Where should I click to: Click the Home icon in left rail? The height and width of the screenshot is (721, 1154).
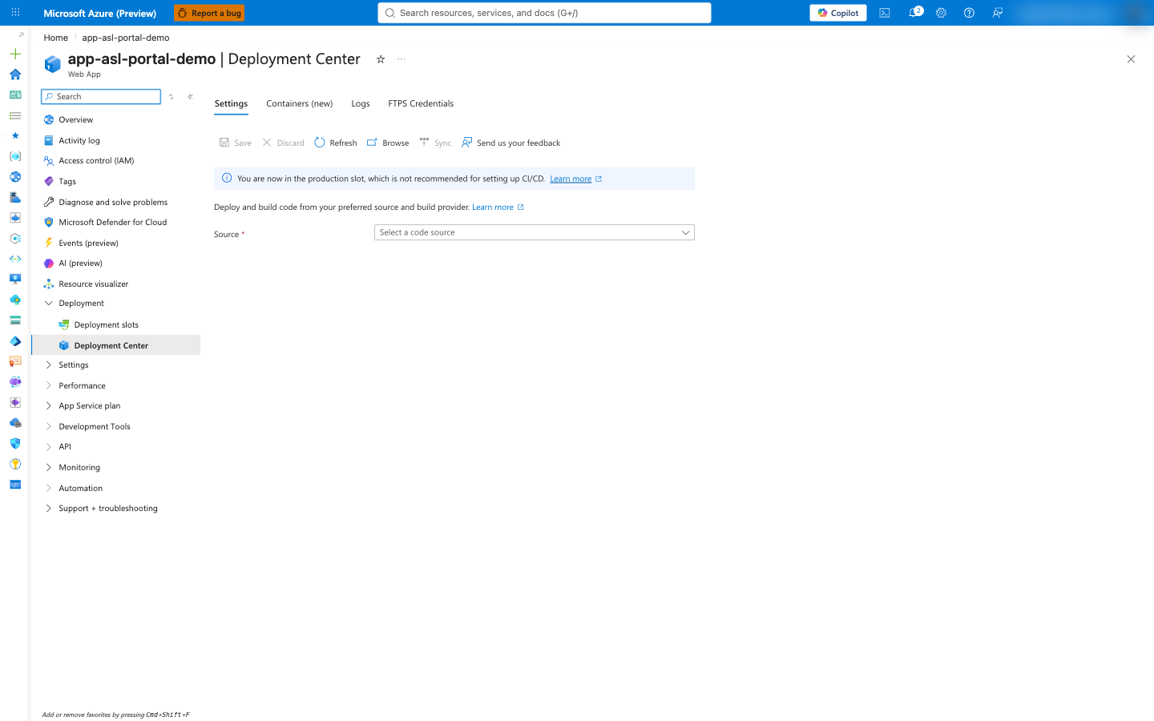pyautogui.click(x=15, y=75)
